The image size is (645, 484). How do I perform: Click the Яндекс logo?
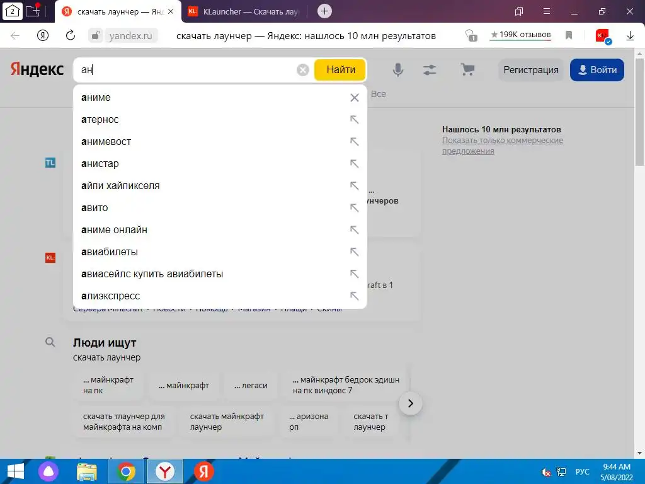tap(37, 69)
